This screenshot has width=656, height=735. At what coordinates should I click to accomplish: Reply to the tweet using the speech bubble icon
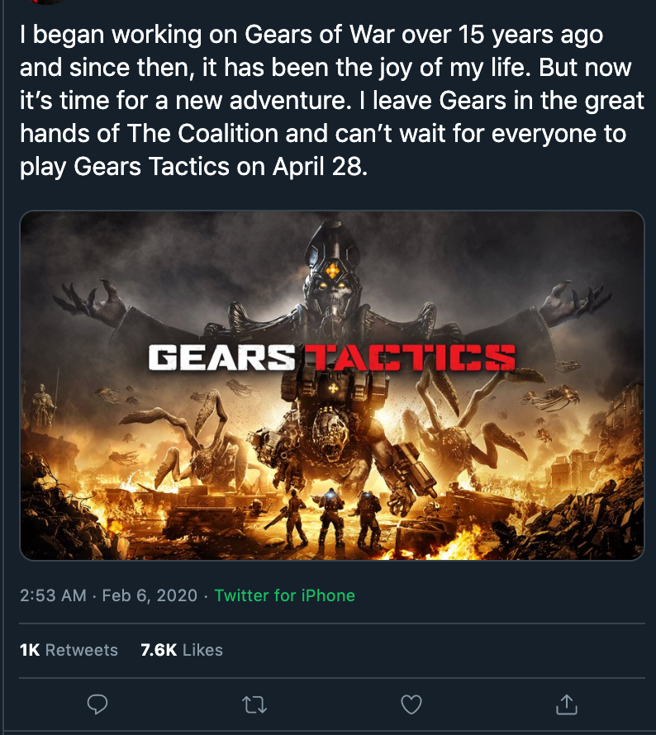coord(98,706)
